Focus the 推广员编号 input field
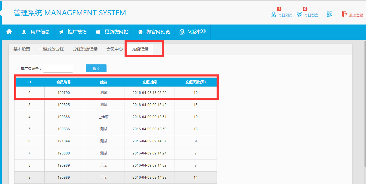Screen dimensions: 366x184 58,69
